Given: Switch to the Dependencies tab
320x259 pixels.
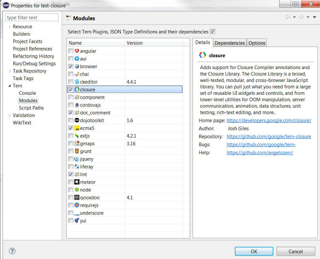Looking at the screenshot, I should pos(229,42).
